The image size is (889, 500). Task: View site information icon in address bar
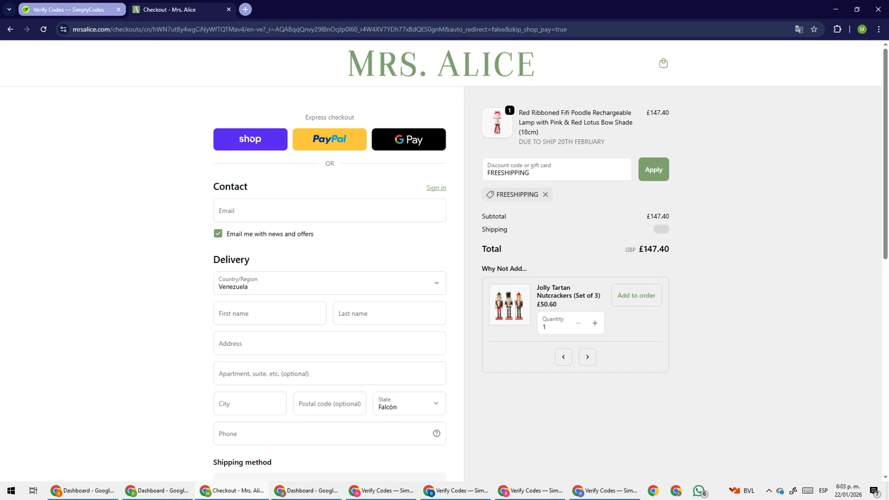click(x=63, y=29)
